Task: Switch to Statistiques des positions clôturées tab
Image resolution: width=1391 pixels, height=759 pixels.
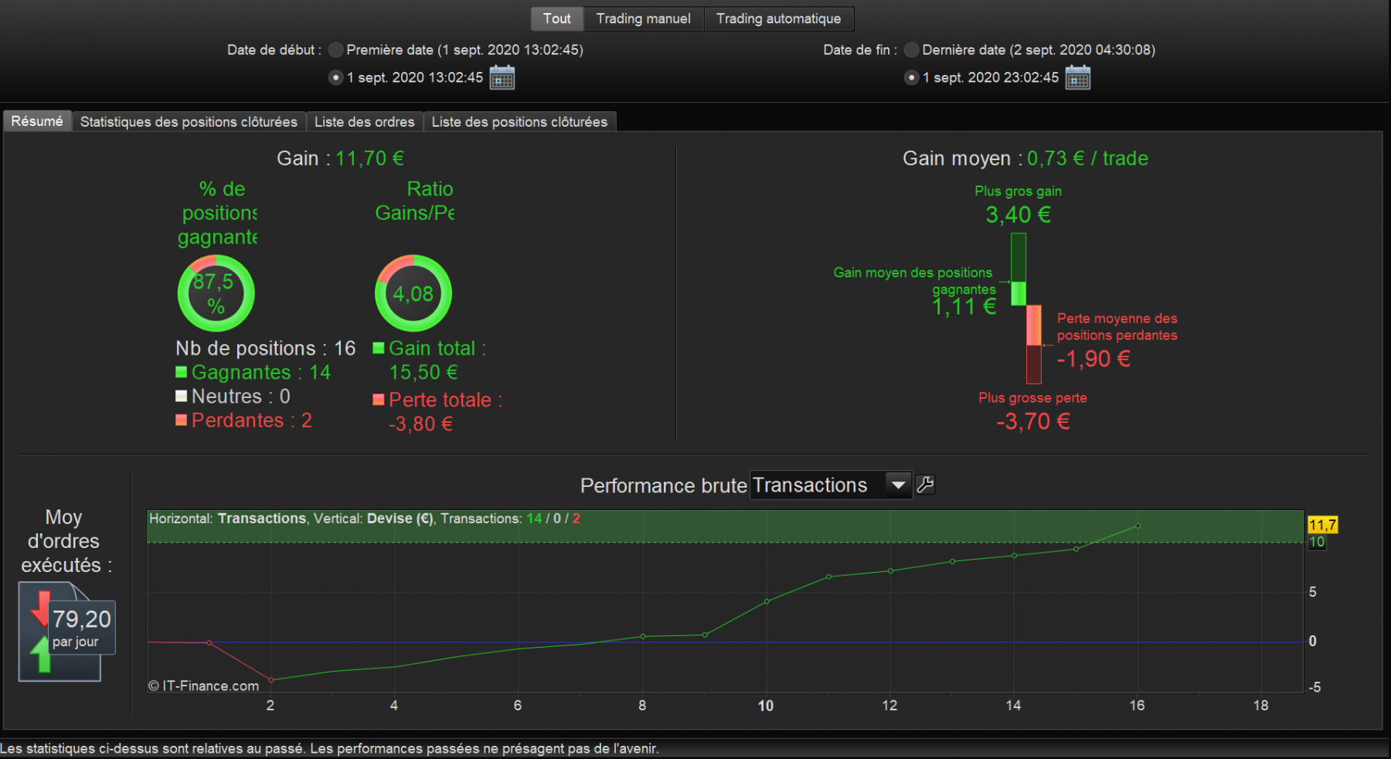Action: [189, 122]
